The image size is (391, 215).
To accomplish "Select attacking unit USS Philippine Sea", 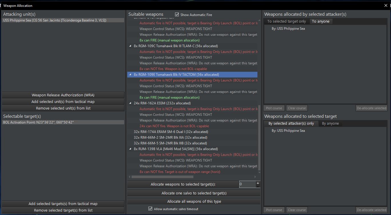I will [x=63, y=20].
